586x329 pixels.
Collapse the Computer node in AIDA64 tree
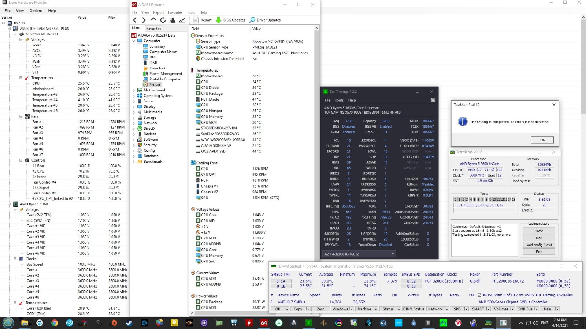(x=134, y=41)
